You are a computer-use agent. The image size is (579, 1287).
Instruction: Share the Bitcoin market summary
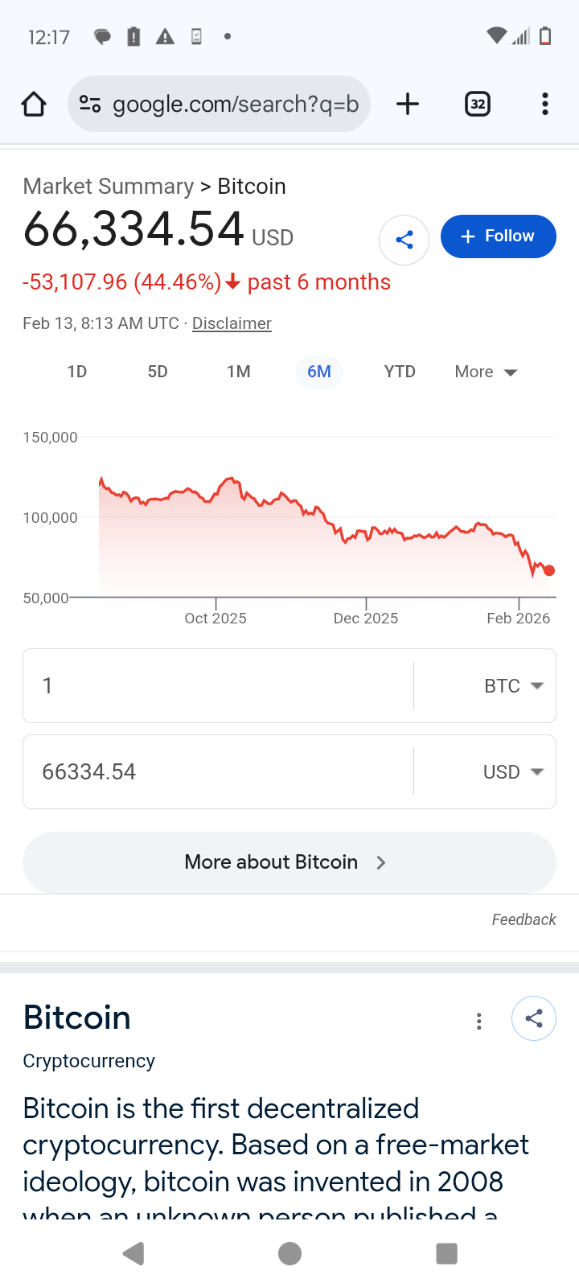pos(404,240)
